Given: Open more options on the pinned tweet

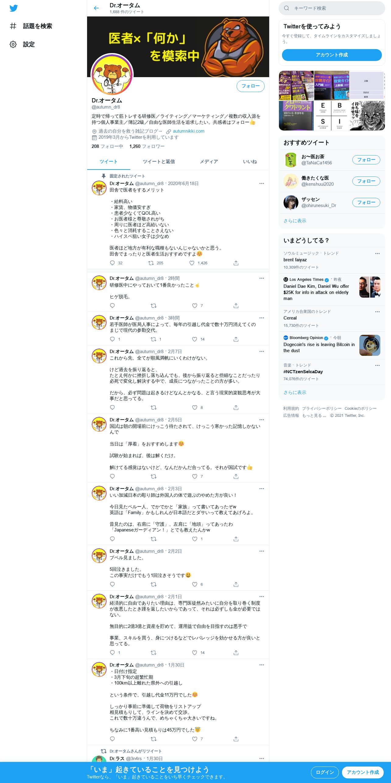Looking at the screenshot, I should click(x=262, y=183).
